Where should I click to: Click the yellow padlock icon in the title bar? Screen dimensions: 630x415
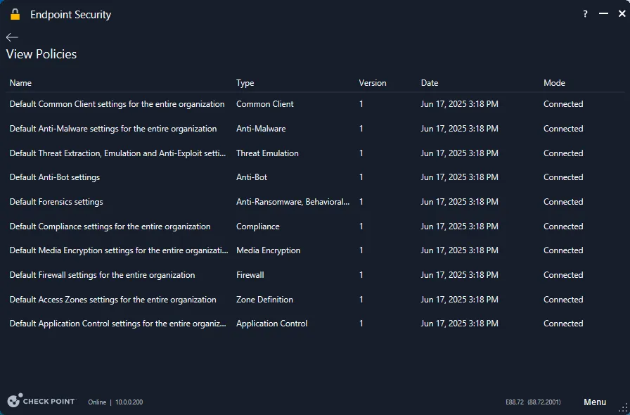15,13
